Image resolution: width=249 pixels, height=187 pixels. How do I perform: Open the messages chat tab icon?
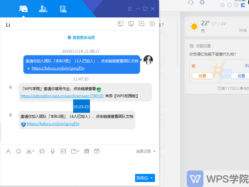pos(23,9)
